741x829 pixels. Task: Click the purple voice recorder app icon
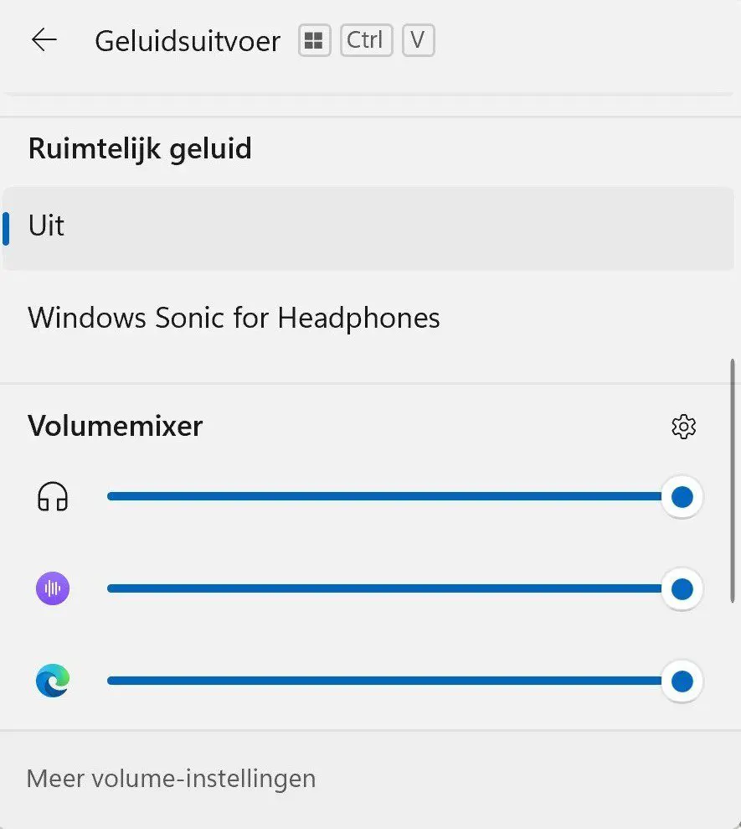pyautogui.click(x=53, y=588)
